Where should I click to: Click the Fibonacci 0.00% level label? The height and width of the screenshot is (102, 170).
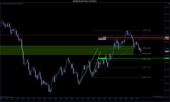pyautogui.click(x=147, y=30)
